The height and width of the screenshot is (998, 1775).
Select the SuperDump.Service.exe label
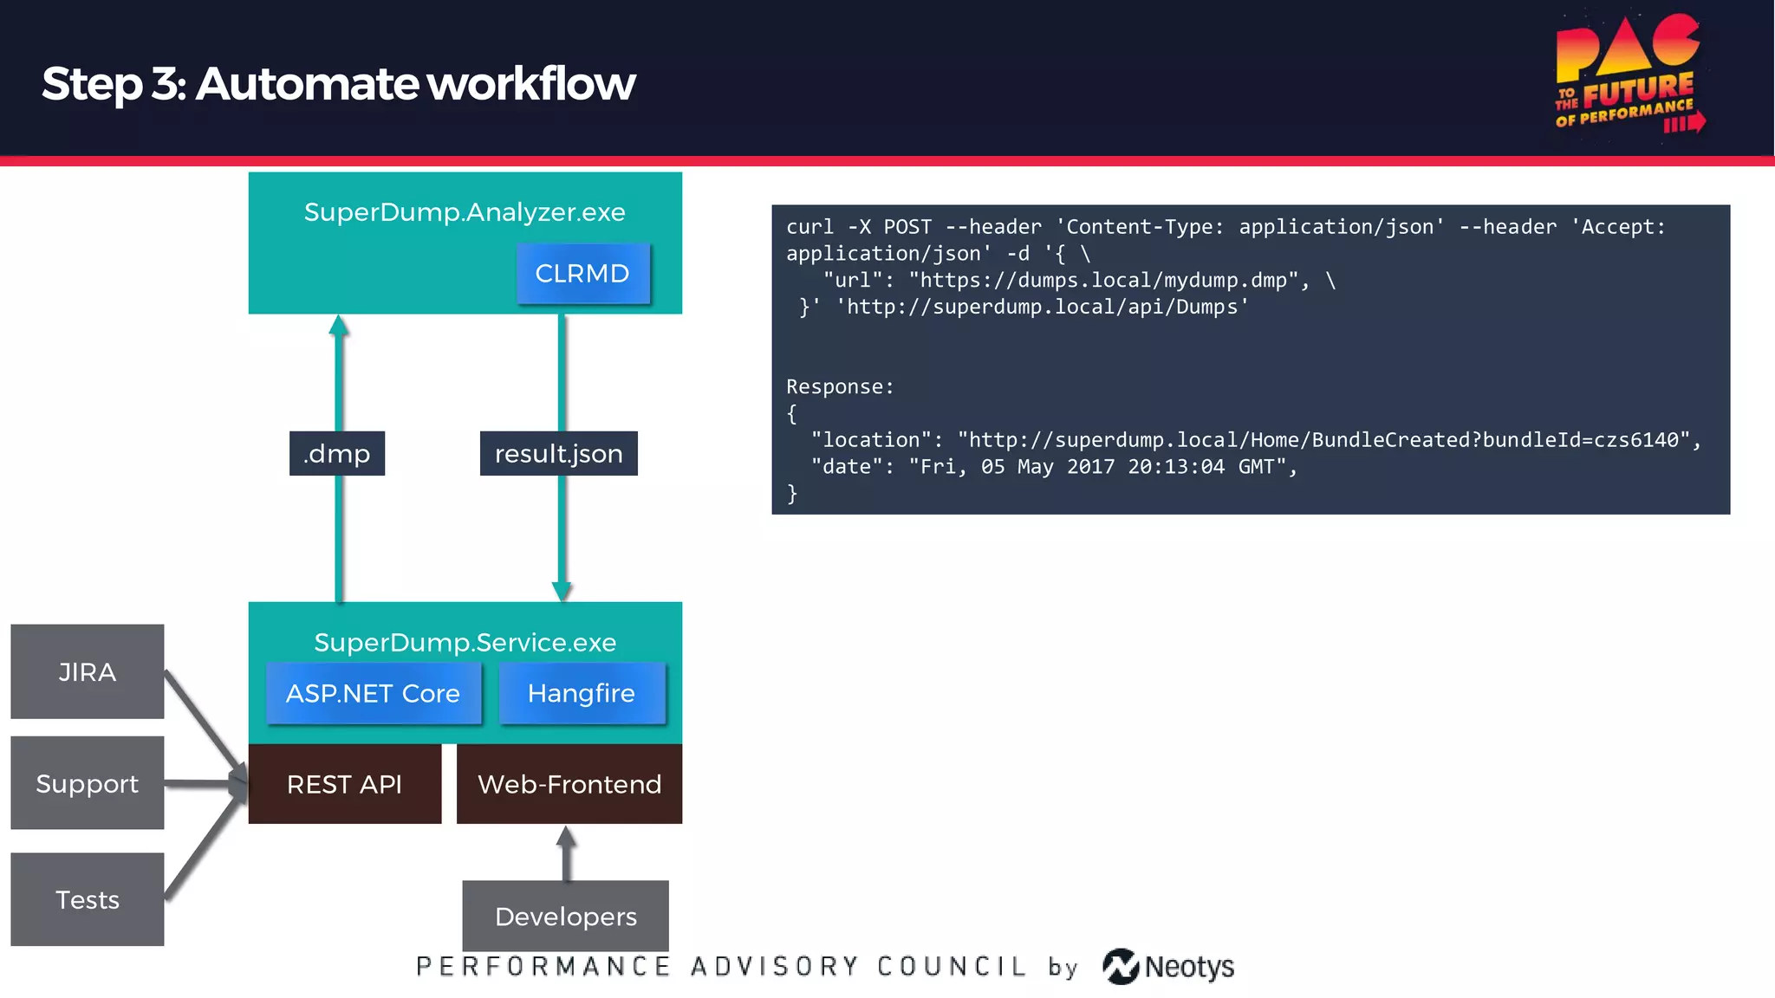[x=465, y=642]
